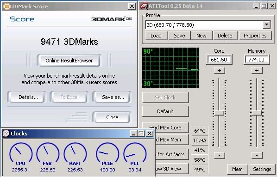Click the PCI clock gauge

[135, 153]
